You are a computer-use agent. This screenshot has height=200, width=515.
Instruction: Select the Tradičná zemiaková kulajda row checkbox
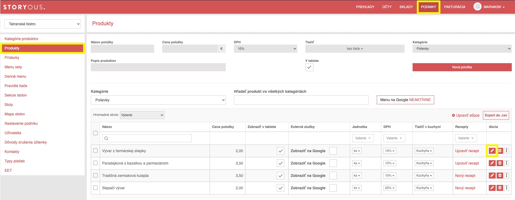[95, 175]
